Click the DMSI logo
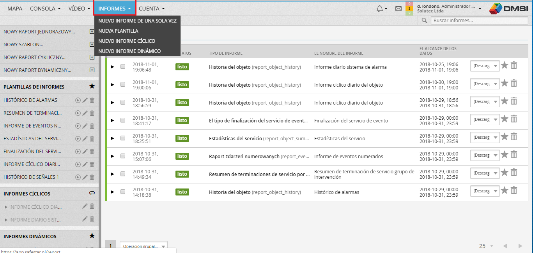Screen dimensions: 533x253 point(509,9)
